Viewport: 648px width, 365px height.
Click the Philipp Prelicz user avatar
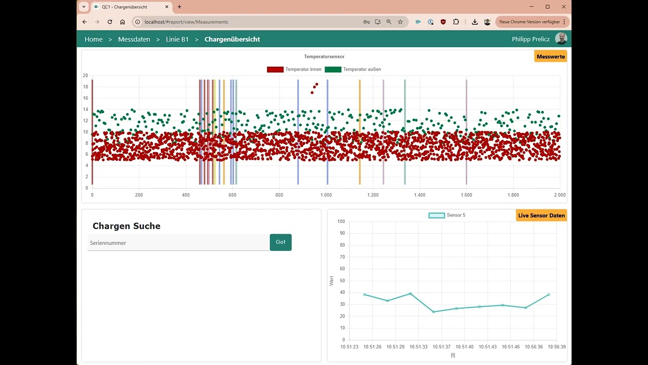(x=561, y=39)
